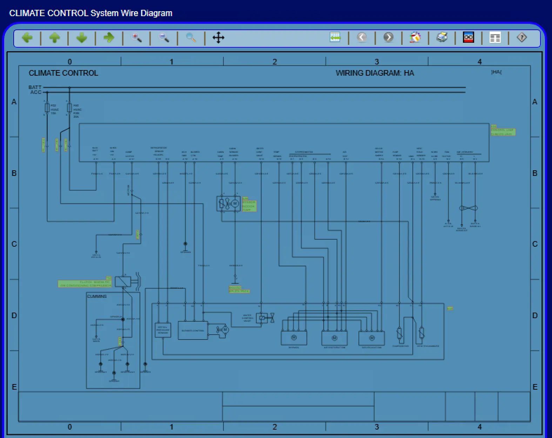552x438 pixels.
Task: Pan diagram down with green down arrow
Action: 82,37
